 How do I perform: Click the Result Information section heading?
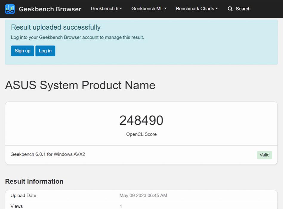point(34,182)
